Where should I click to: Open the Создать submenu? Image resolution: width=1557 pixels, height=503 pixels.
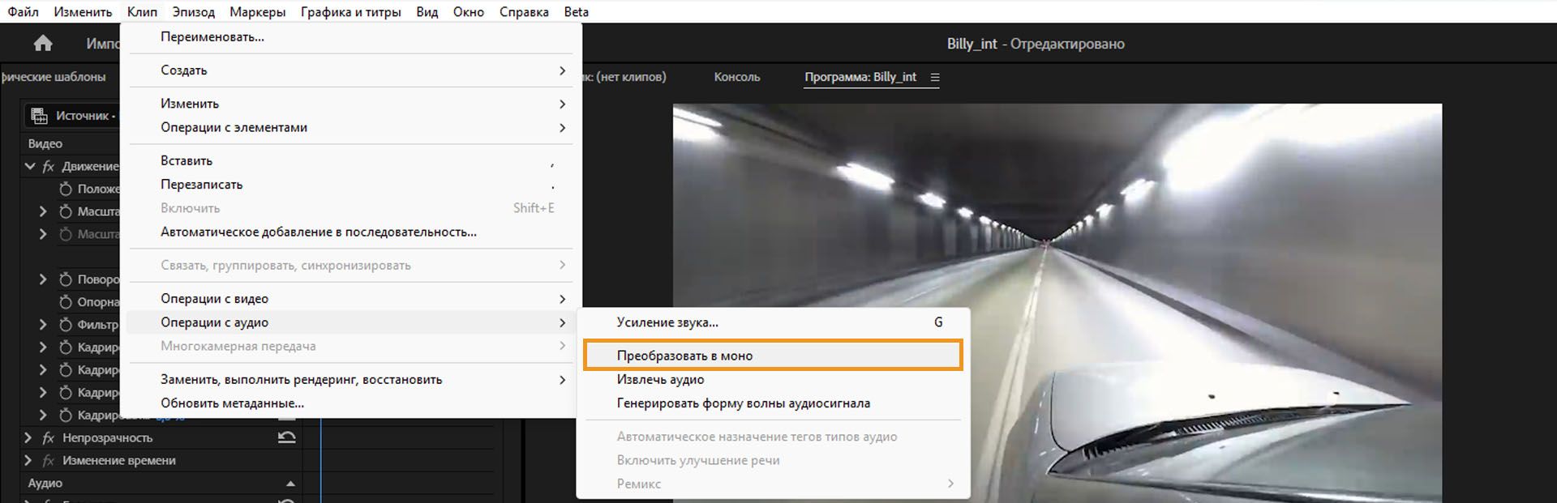point(351,70)
